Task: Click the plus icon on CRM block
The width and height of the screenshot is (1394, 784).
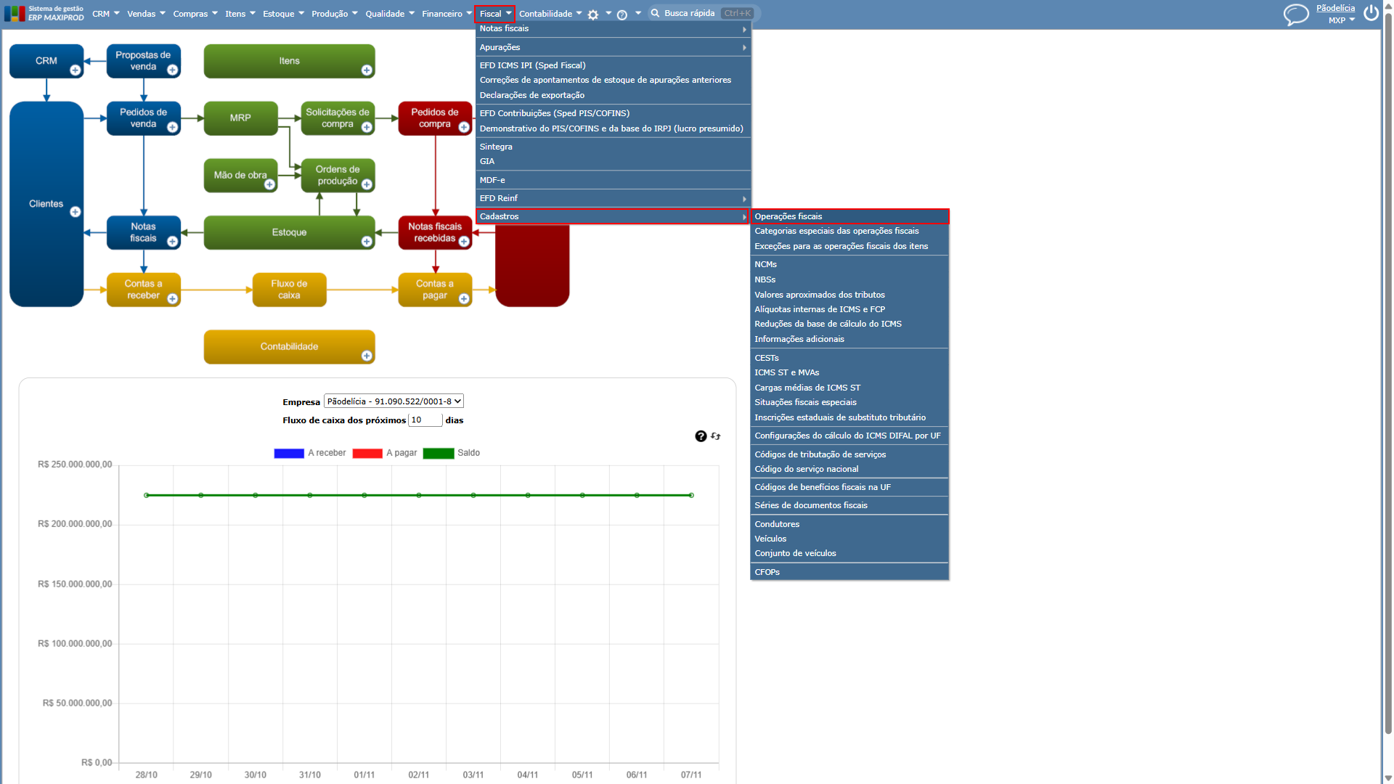Action: pos(76,70)
